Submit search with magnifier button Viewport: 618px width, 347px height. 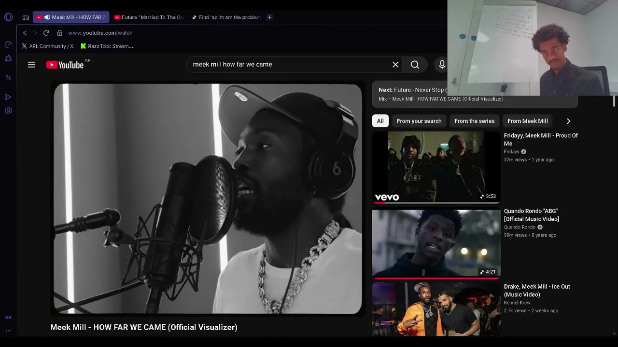[x=415, y=65]
